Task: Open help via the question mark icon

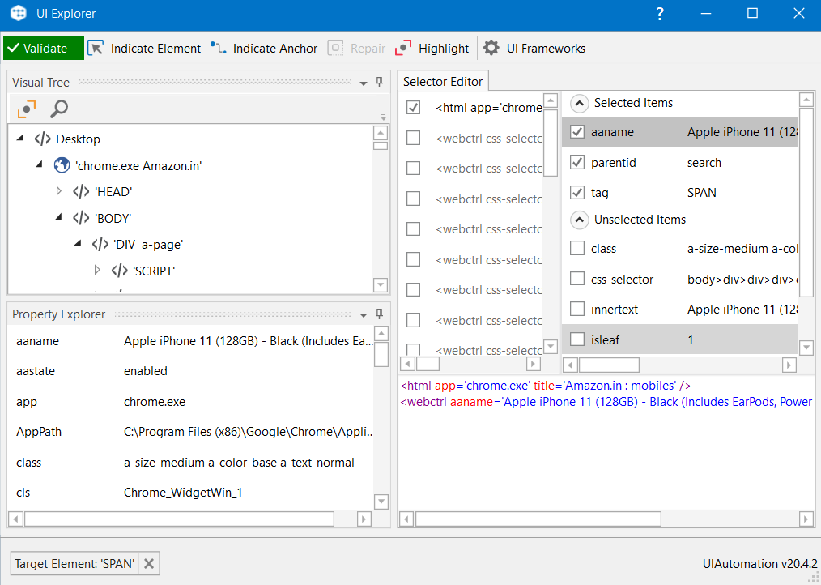Action: click(660, 14)
